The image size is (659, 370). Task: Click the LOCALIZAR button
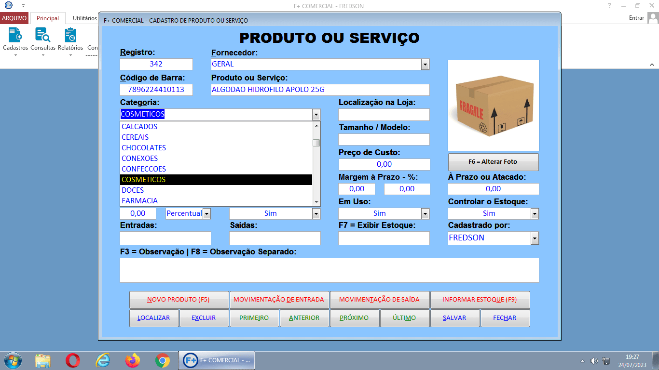154,318
